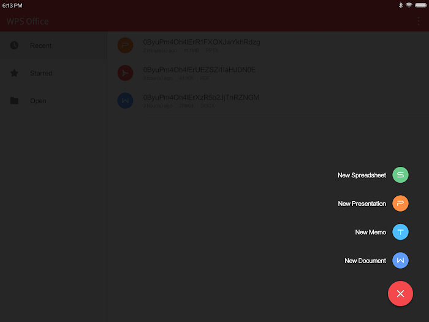Choose the New Document text label
This screenshot has width=429, height=322.
tap(365, 261)
